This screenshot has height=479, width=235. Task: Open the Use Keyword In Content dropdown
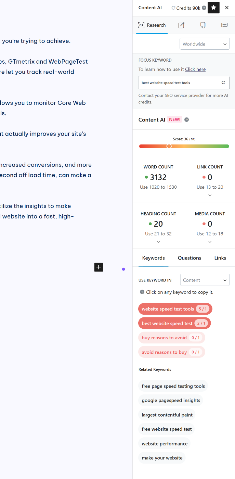205,280
